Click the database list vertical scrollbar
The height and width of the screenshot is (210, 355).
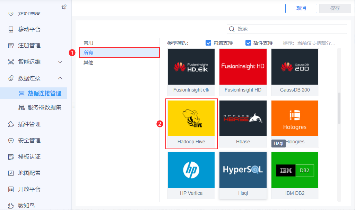click(339, 108)
